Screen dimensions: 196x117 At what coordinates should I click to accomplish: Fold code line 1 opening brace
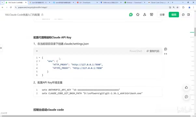coord(39,58)
